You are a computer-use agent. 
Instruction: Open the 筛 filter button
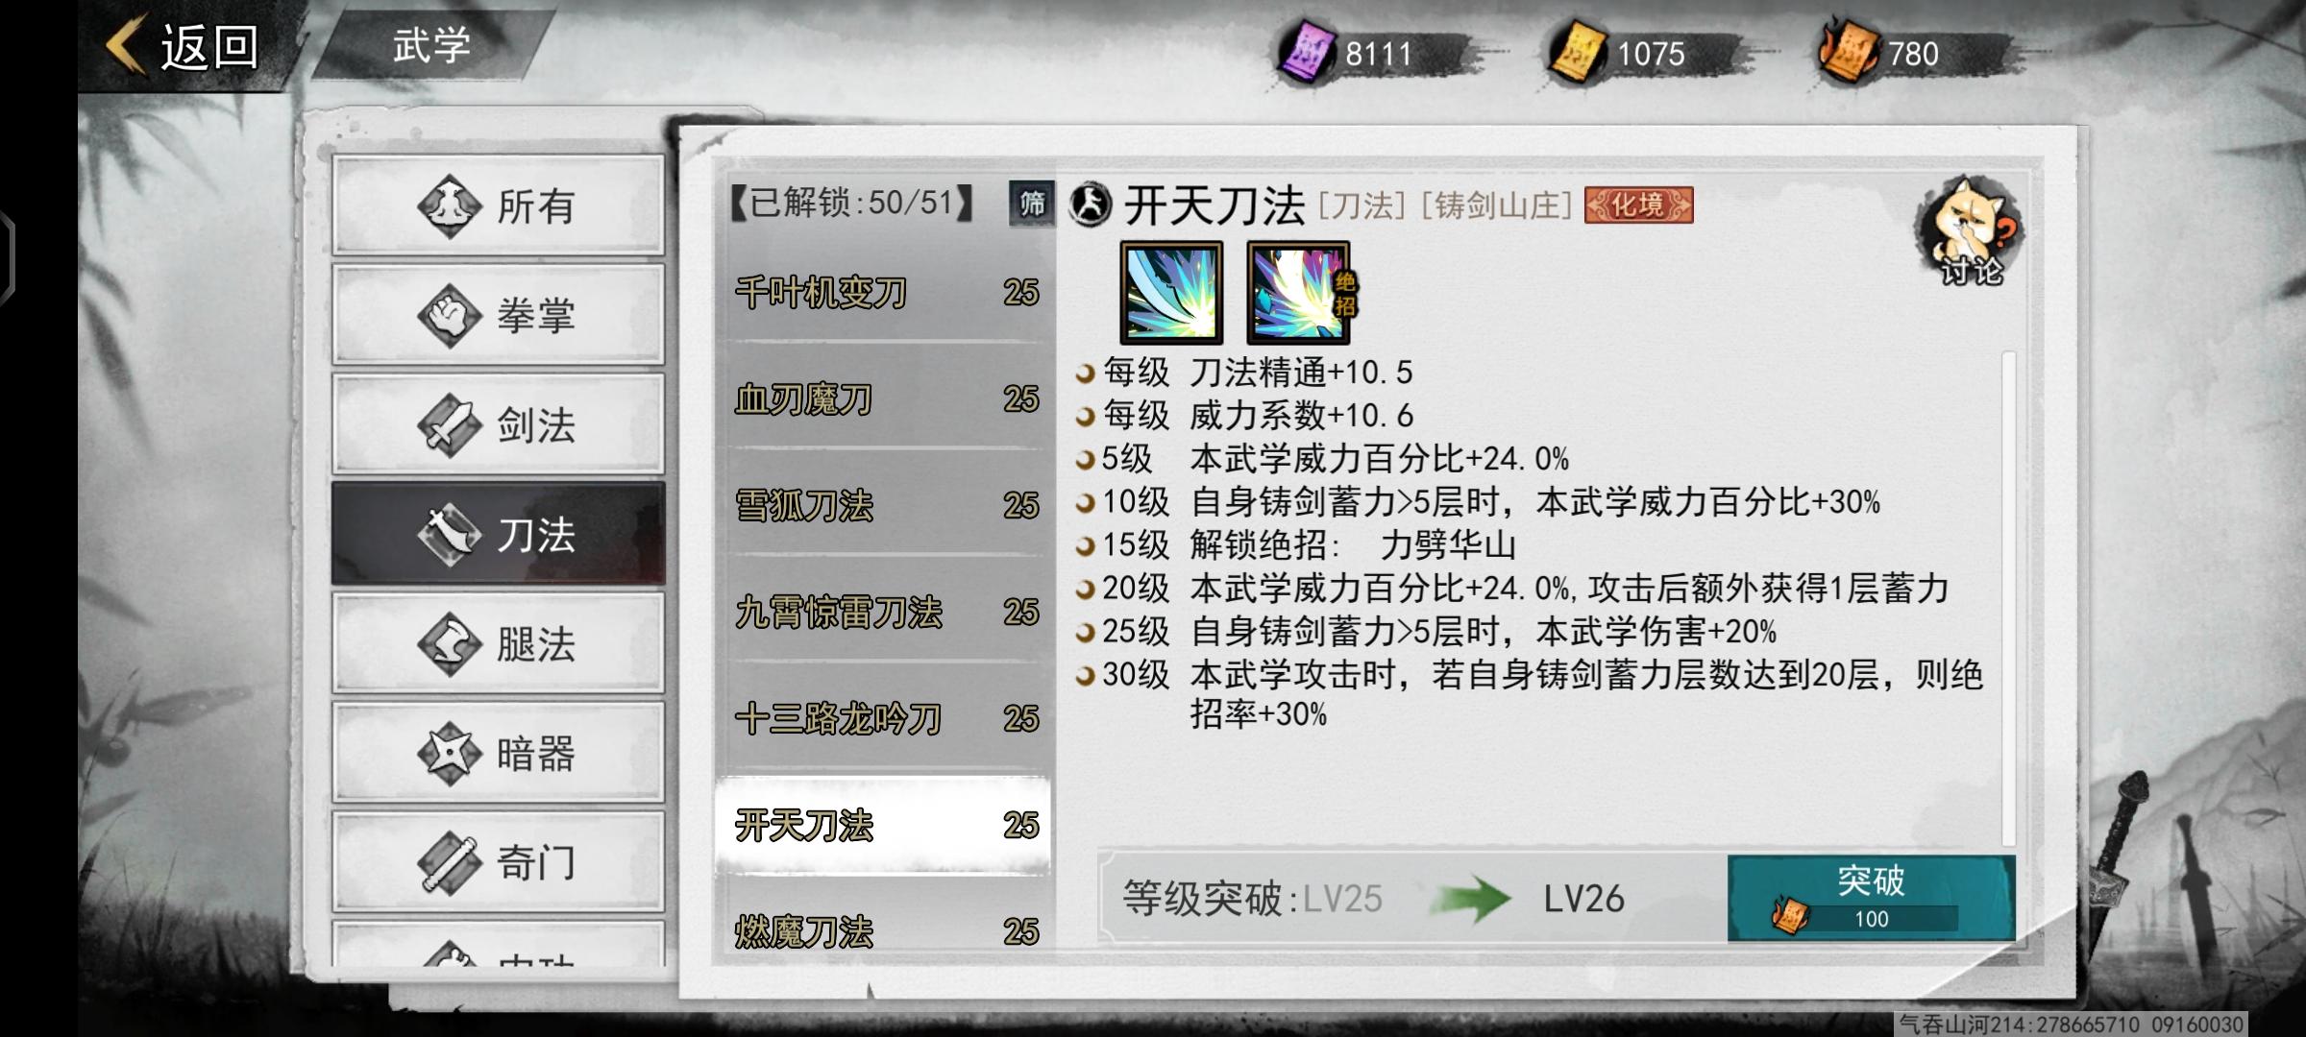coord(1032,204)
